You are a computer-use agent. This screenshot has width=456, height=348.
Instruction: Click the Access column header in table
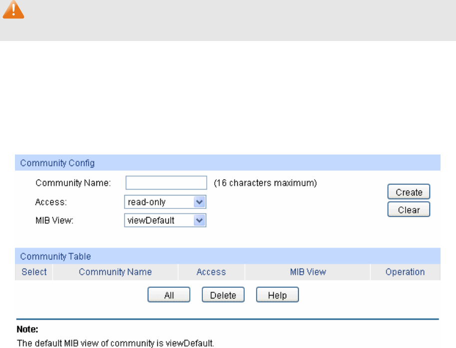point(211,272)
